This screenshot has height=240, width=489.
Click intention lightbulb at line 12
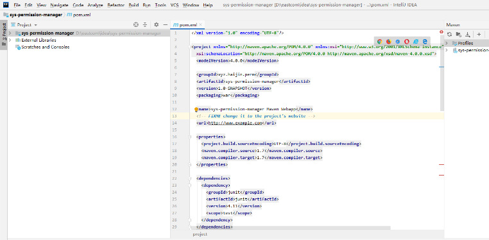point(196,109)
